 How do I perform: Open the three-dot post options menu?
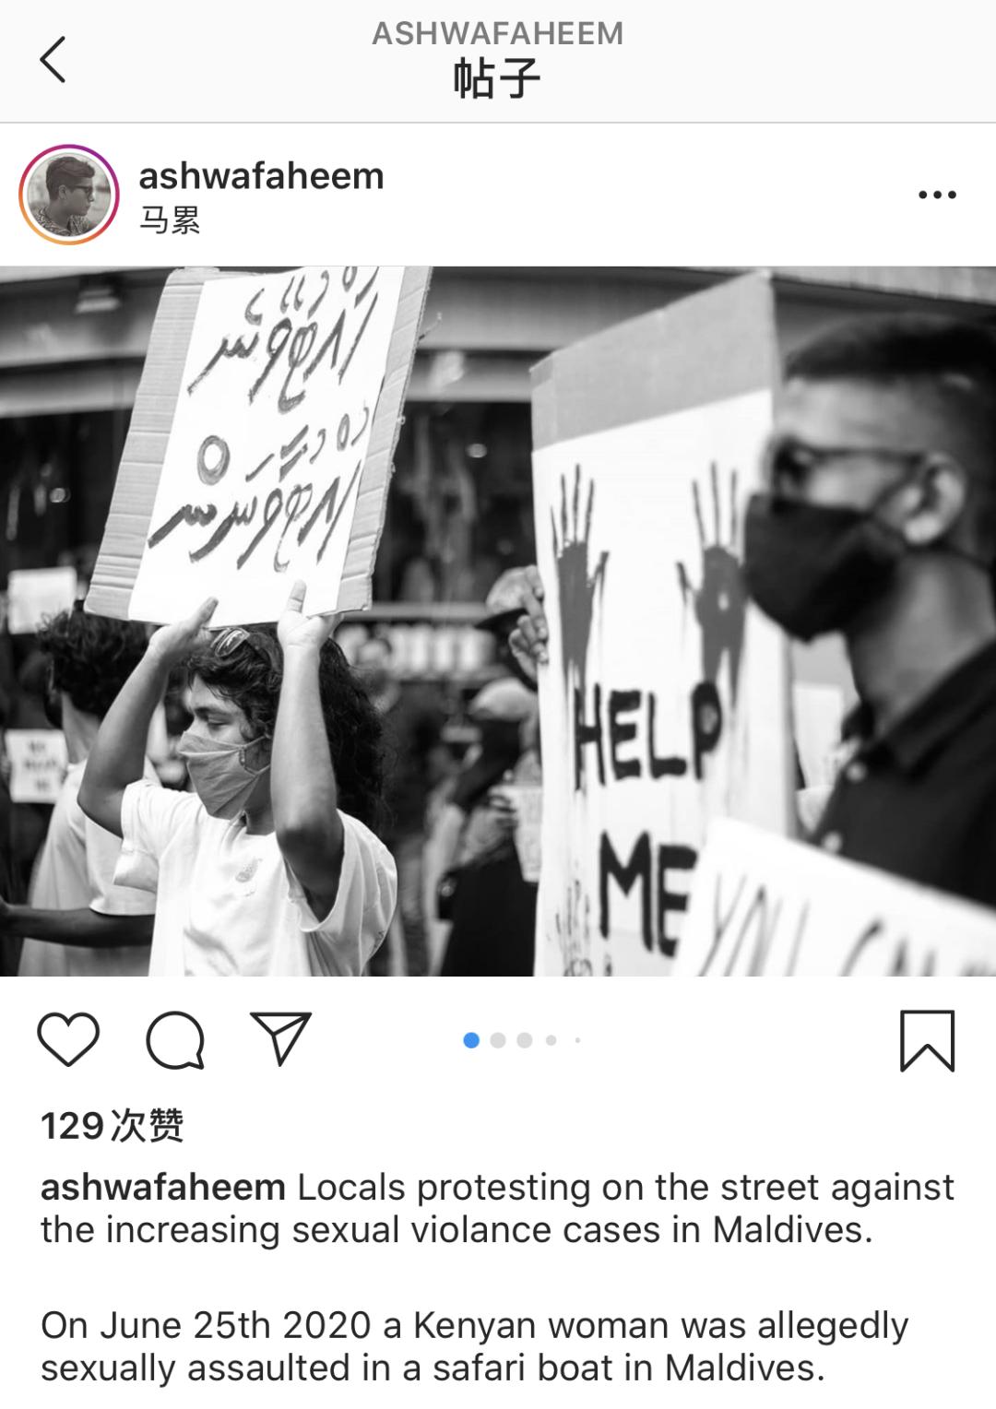pyautogui.click(x=937, y=195)
